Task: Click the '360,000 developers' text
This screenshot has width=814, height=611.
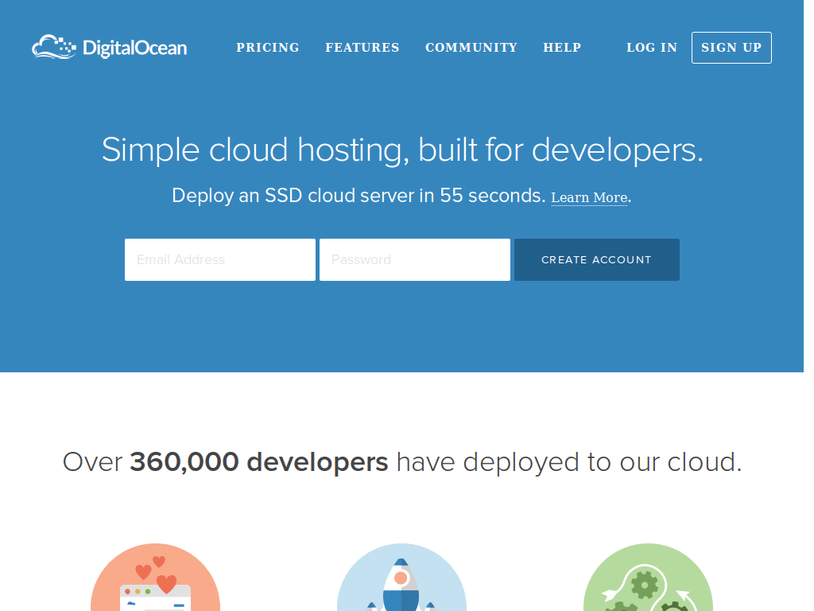Action: click(258, 462)
